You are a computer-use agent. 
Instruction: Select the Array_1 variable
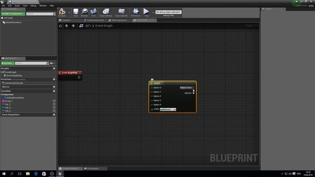7,101
